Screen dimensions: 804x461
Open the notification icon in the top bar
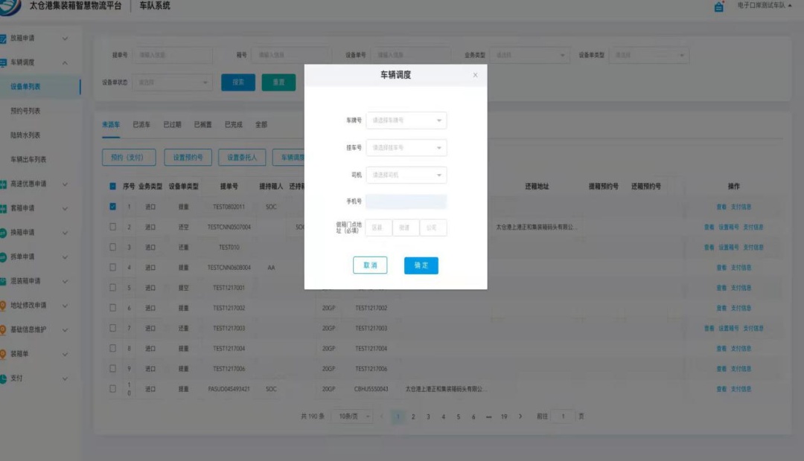[719, 7]
